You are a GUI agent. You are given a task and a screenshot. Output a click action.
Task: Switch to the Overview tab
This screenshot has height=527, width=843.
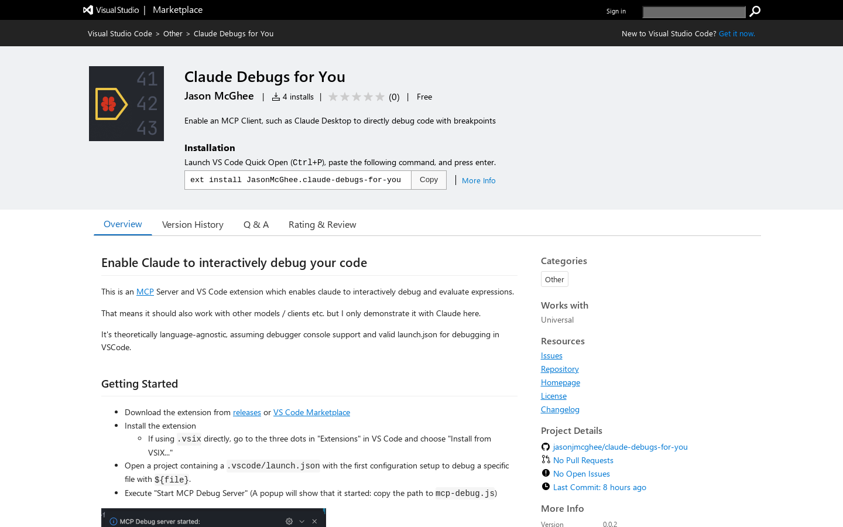123,224
